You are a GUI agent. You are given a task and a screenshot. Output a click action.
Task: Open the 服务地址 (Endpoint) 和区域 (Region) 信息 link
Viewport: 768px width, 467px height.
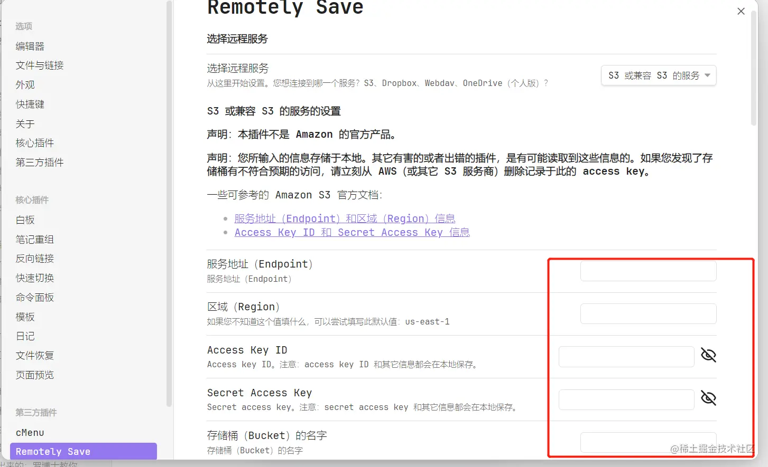pos(345,218)
